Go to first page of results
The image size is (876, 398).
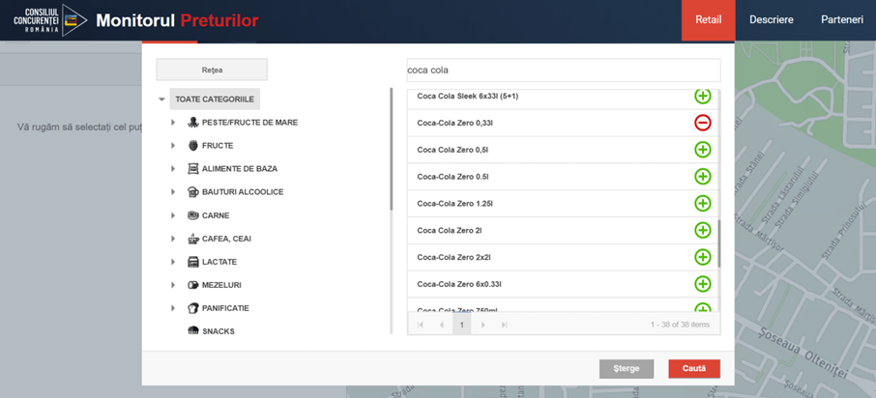pyautogui.click(x=421, y=325)
